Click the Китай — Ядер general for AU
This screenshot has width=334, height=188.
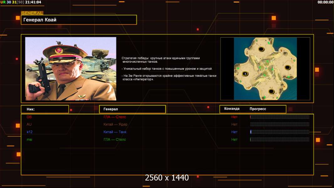click(115, 124)
